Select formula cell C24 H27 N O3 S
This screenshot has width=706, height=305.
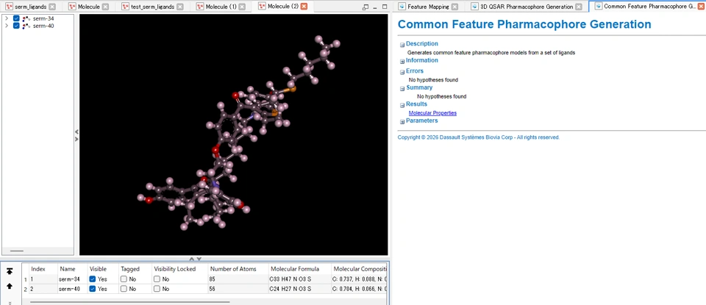pyautogui.click(x=299, y=289)
